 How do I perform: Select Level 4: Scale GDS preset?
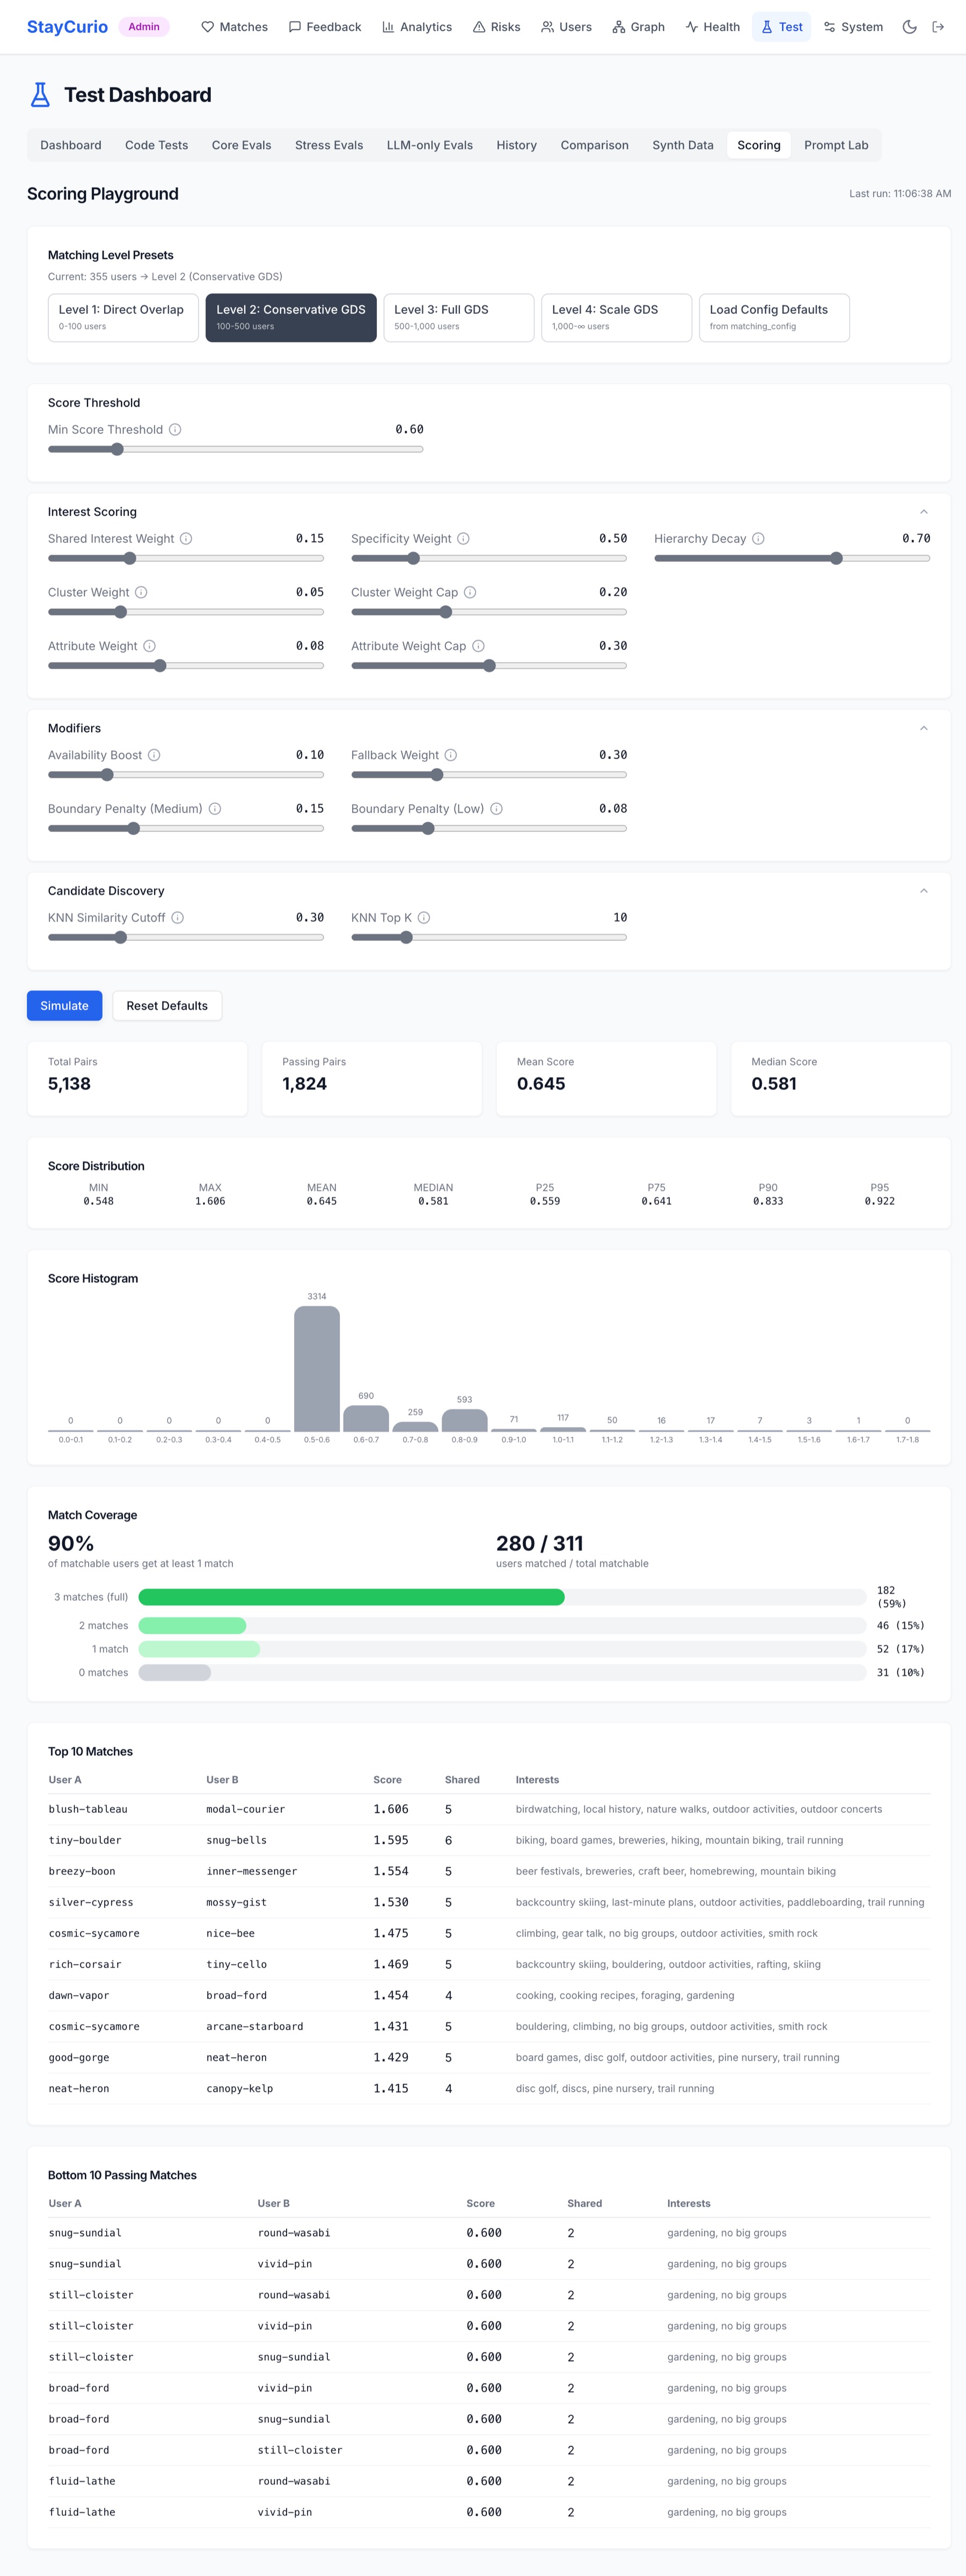(x=616, y=318)
